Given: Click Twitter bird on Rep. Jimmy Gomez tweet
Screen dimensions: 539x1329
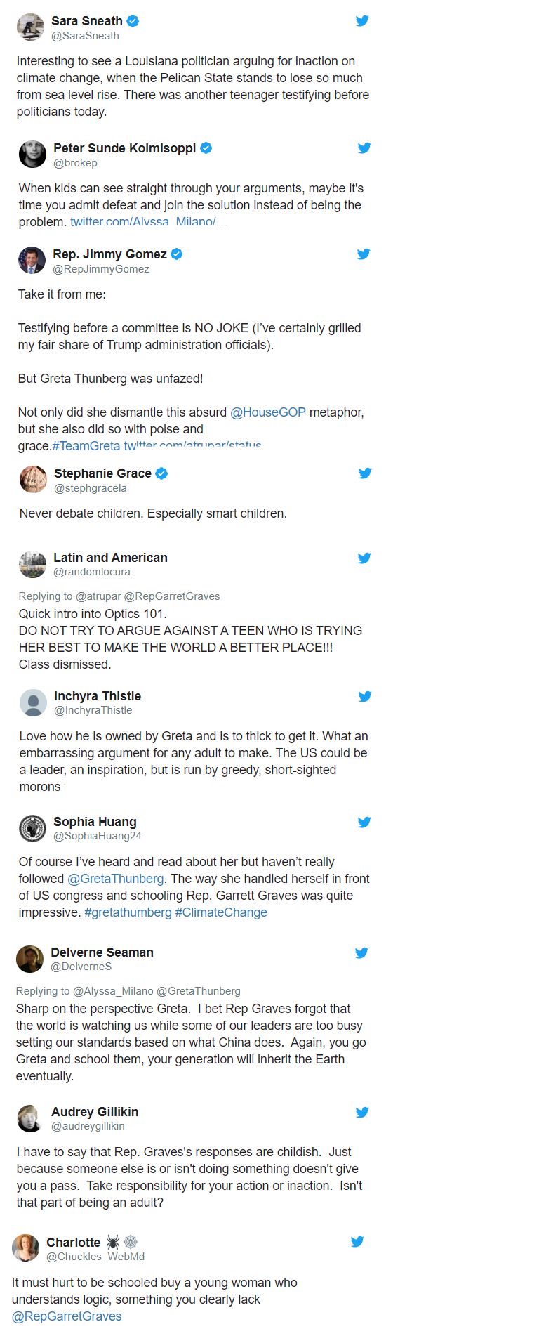Looking at the screenshot, I should coord(364,254).
